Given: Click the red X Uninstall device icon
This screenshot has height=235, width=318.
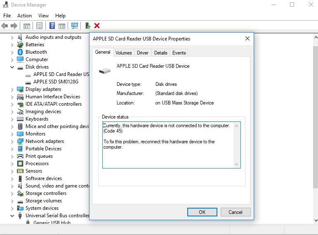Looking at the screenshot, I should (97, 26).
